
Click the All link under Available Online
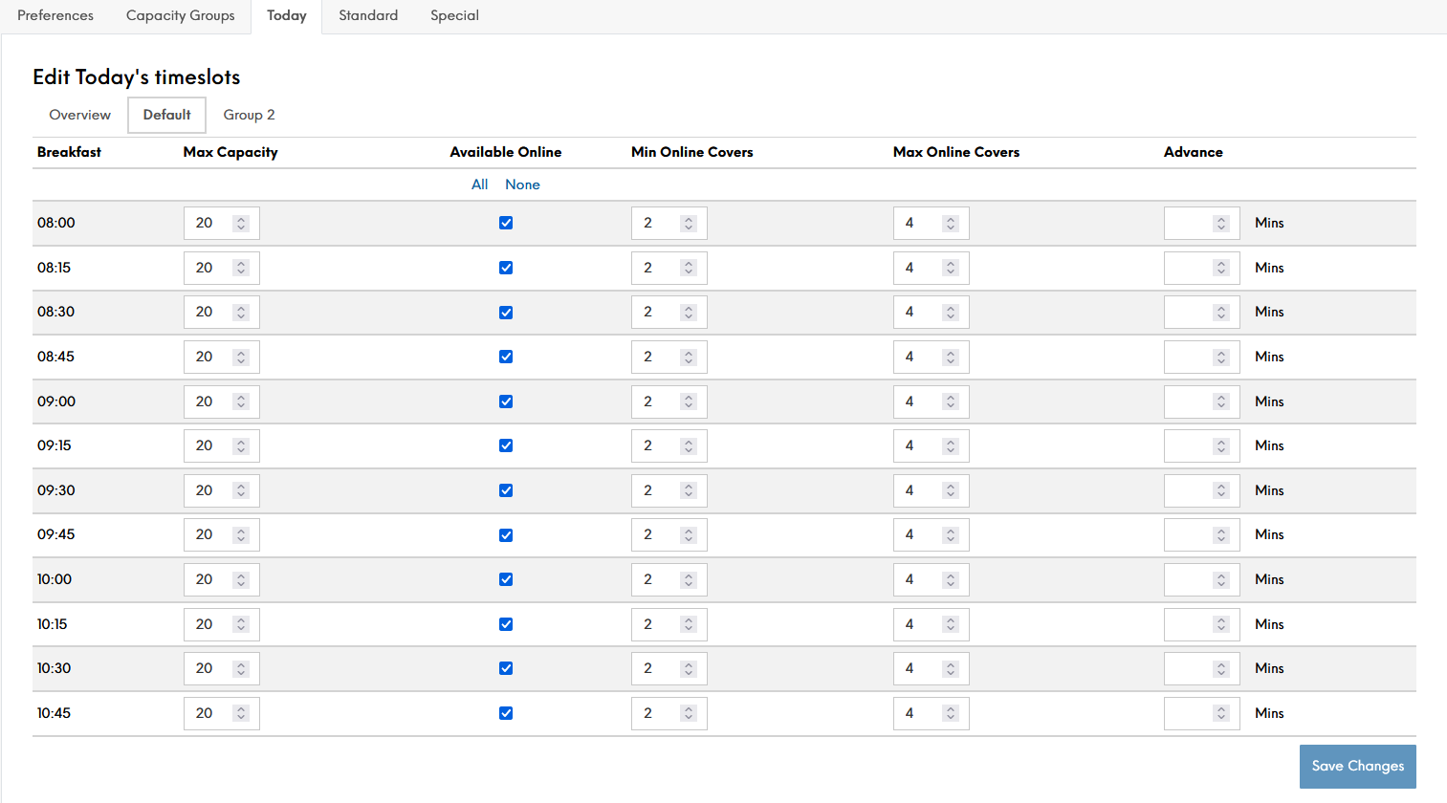480,184
